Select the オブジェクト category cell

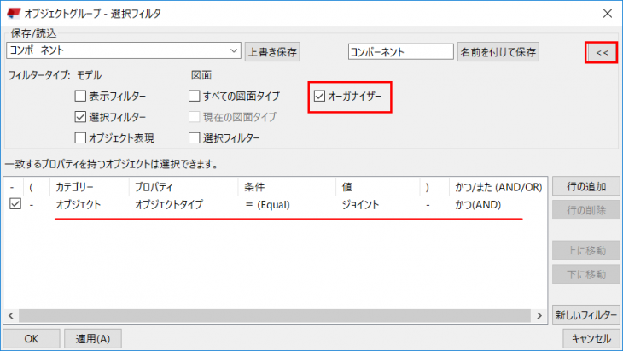tap(79, 205)
